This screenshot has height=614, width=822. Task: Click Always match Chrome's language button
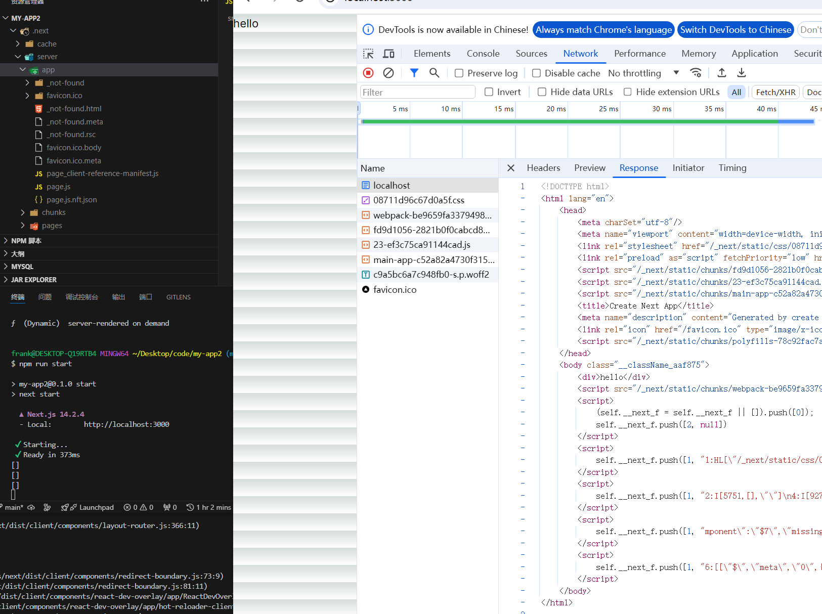(x=603, y=30)
